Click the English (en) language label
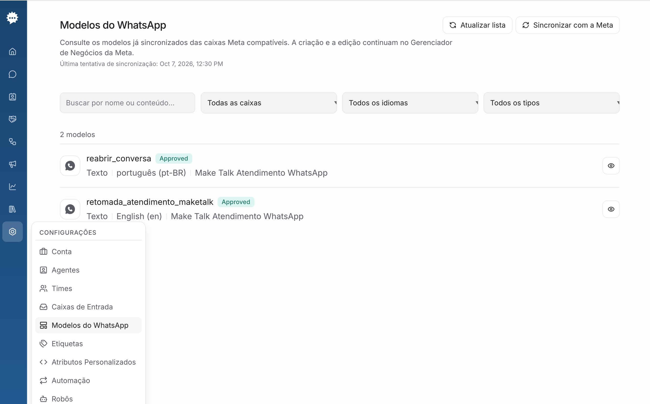650x404 pixels. point(139,216)
